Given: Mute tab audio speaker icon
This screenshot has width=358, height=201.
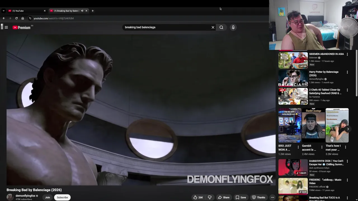Looking at the screenshot, I should (82, 11).
